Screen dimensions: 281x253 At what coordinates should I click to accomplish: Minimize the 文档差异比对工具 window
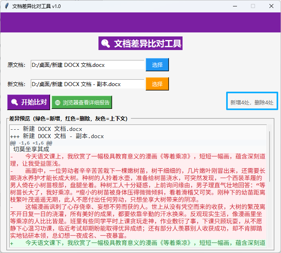pyautogui.click(x=235, y=6)
